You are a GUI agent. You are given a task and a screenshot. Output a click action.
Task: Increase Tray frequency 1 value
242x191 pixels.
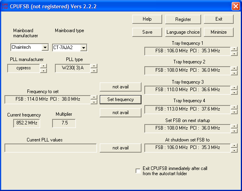234,49
